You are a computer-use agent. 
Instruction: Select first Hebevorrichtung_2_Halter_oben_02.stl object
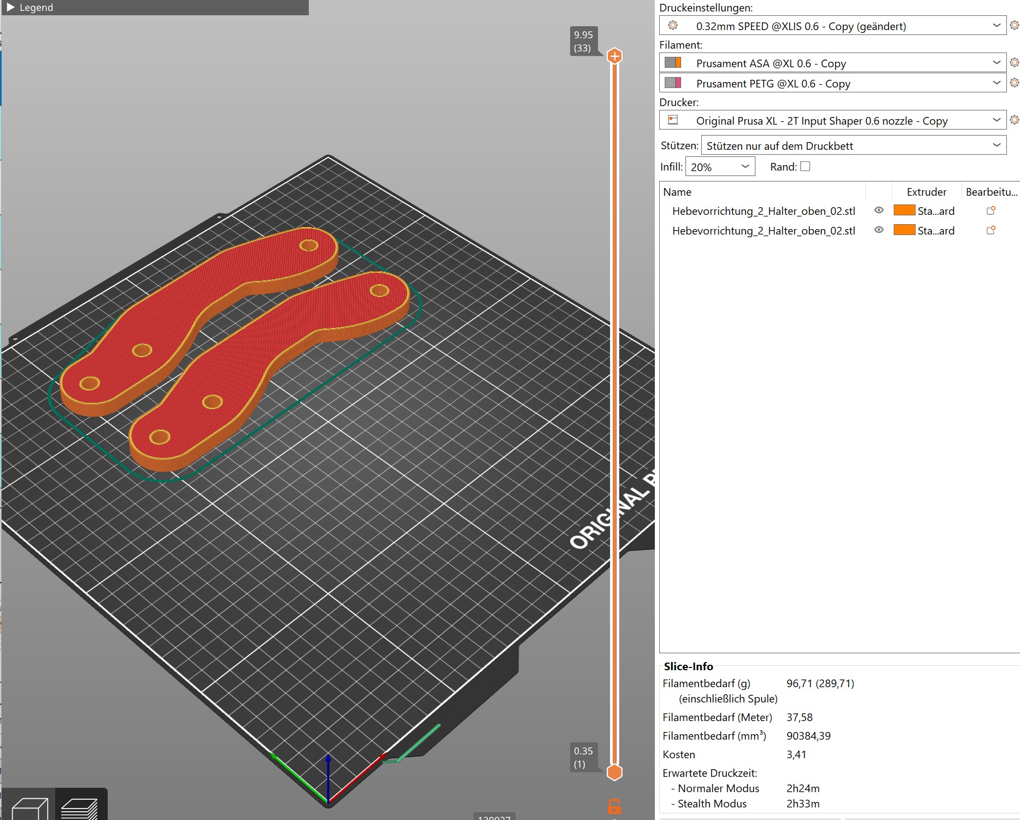tap(764, 211)
